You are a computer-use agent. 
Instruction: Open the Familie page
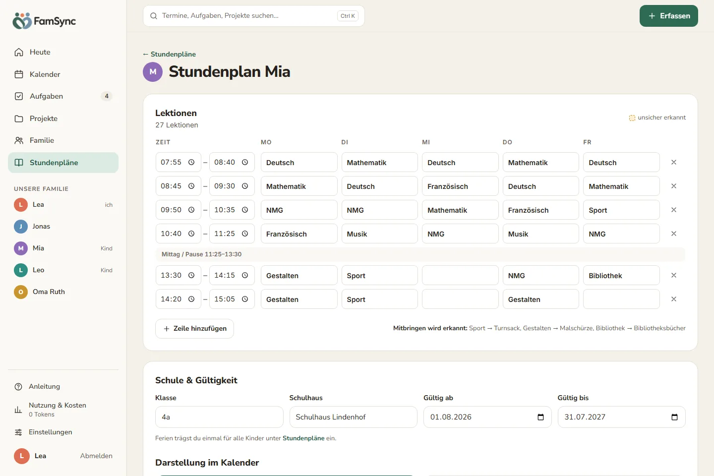(63, 140)
